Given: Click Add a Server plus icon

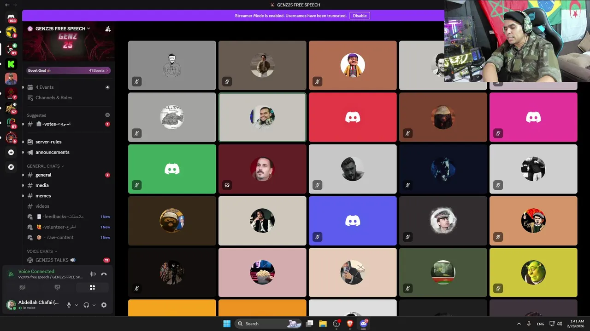Looking at the screenshot, I should click(x=11, y=152).
